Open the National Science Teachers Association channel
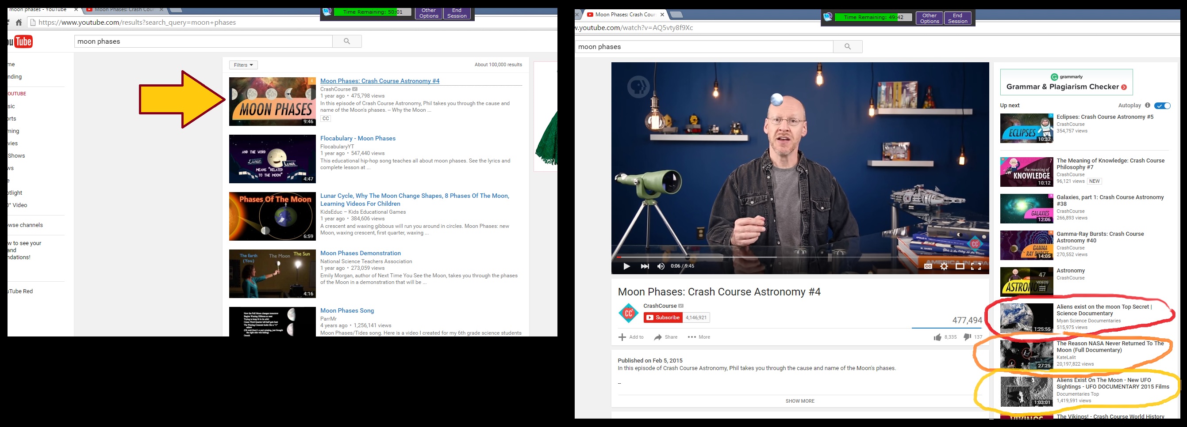The image size is (1187, 427). point(366,261)
